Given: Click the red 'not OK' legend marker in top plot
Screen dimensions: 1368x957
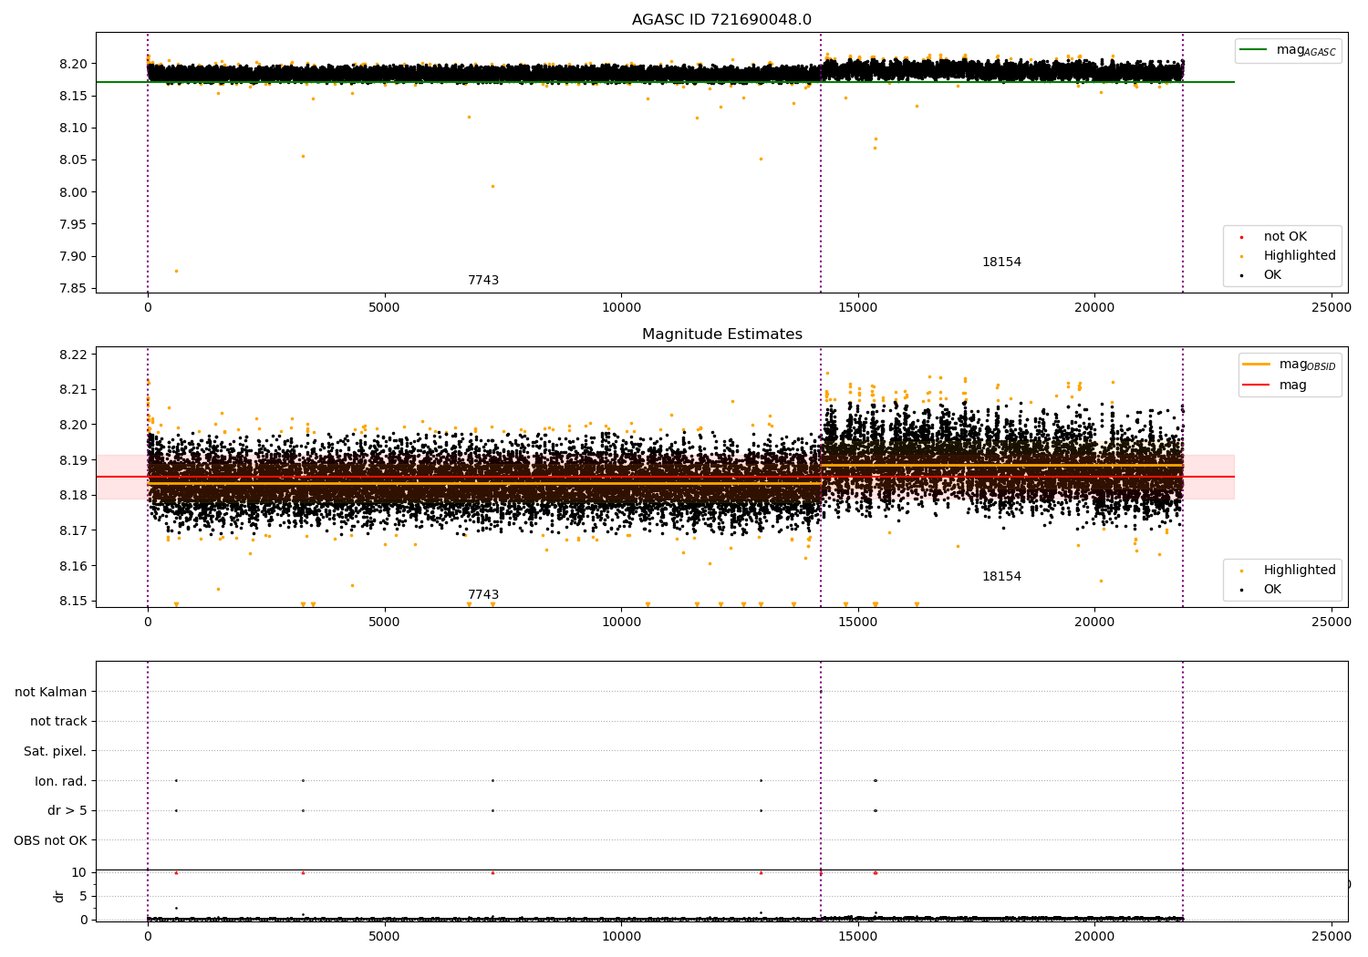Looking at the screenshot, I should [x=1241, y=237].
